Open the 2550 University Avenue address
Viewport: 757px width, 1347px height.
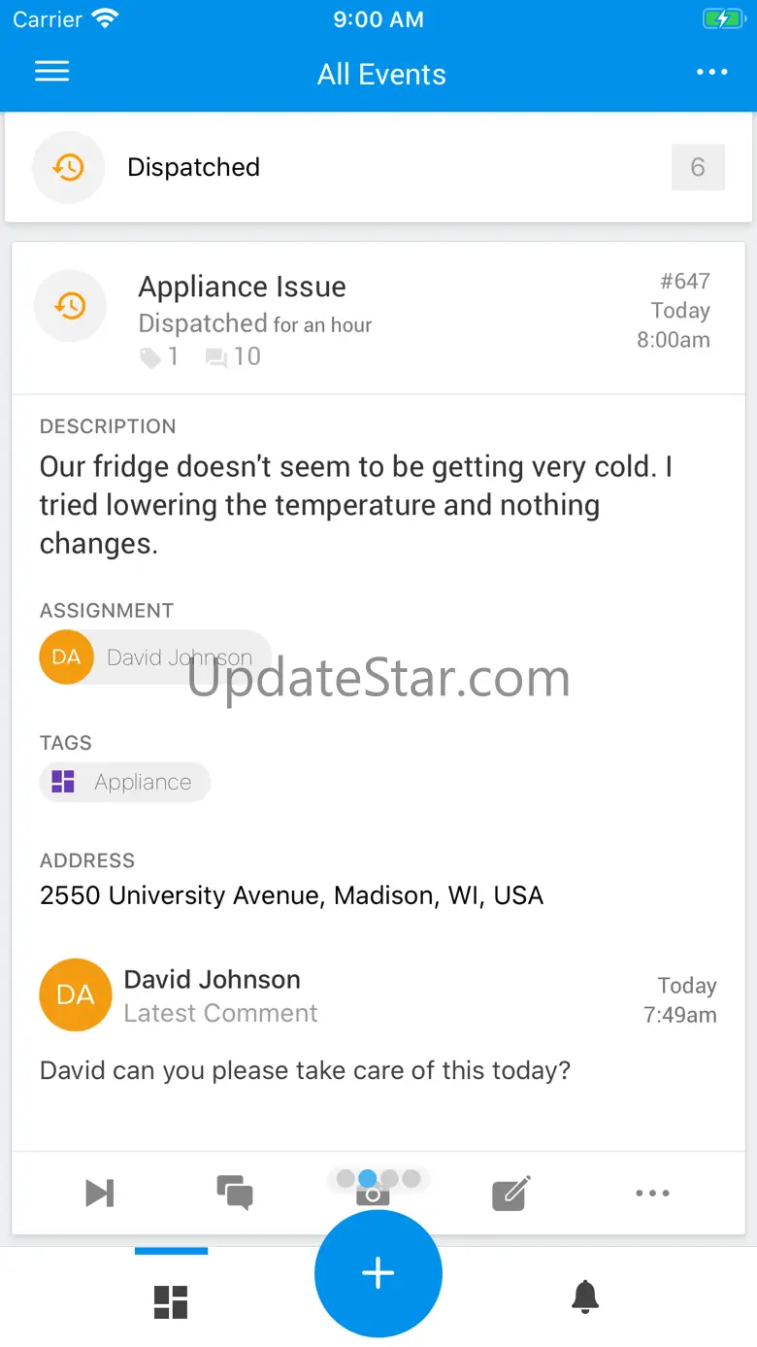coord(291,895)
